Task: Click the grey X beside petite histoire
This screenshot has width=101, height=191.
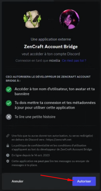Action: point(9,117)
